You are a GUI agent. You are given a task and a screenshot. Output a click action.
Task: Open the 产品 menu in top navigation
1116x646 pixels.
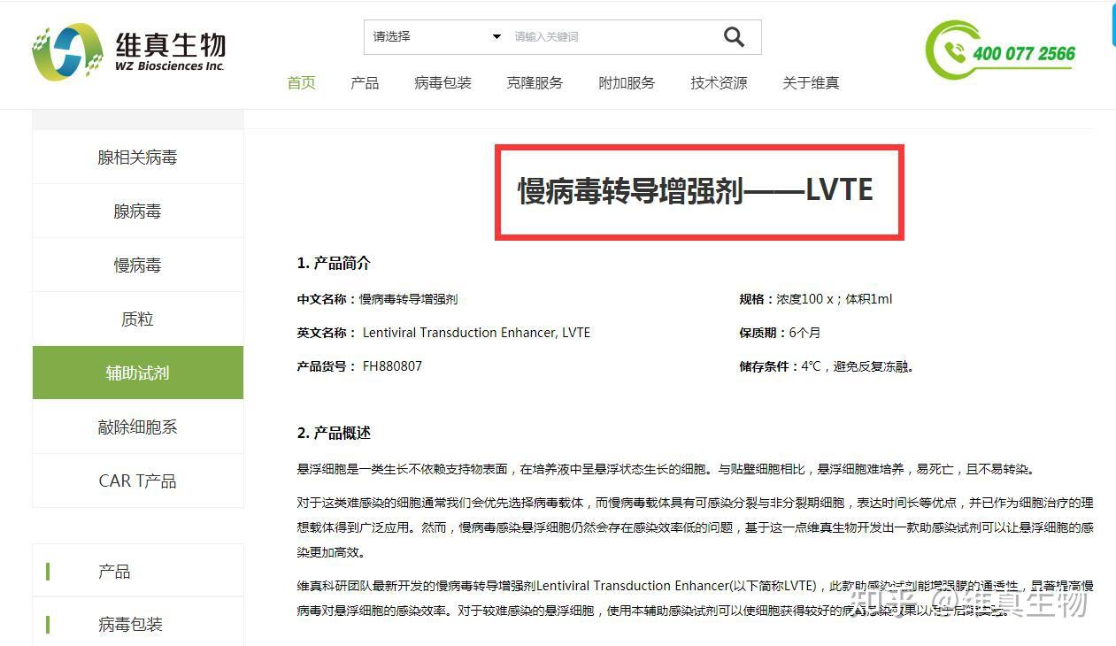364,82
